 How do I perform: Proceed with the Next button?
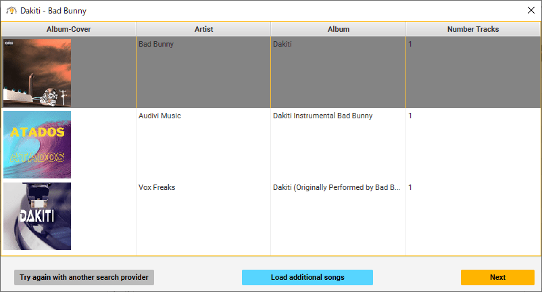tap(497, 278)
